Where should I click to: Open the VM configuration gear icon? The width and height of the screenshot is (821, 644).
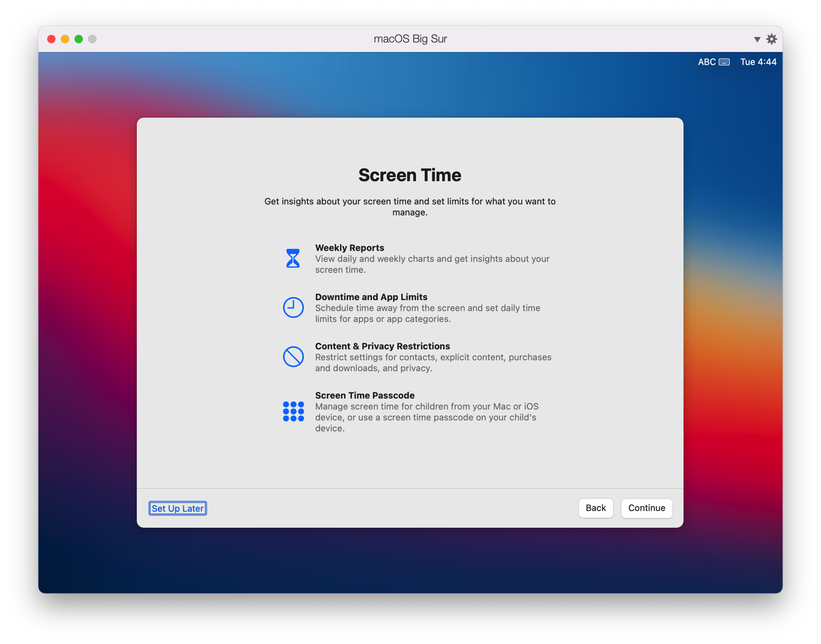click(x=772, y=38)
